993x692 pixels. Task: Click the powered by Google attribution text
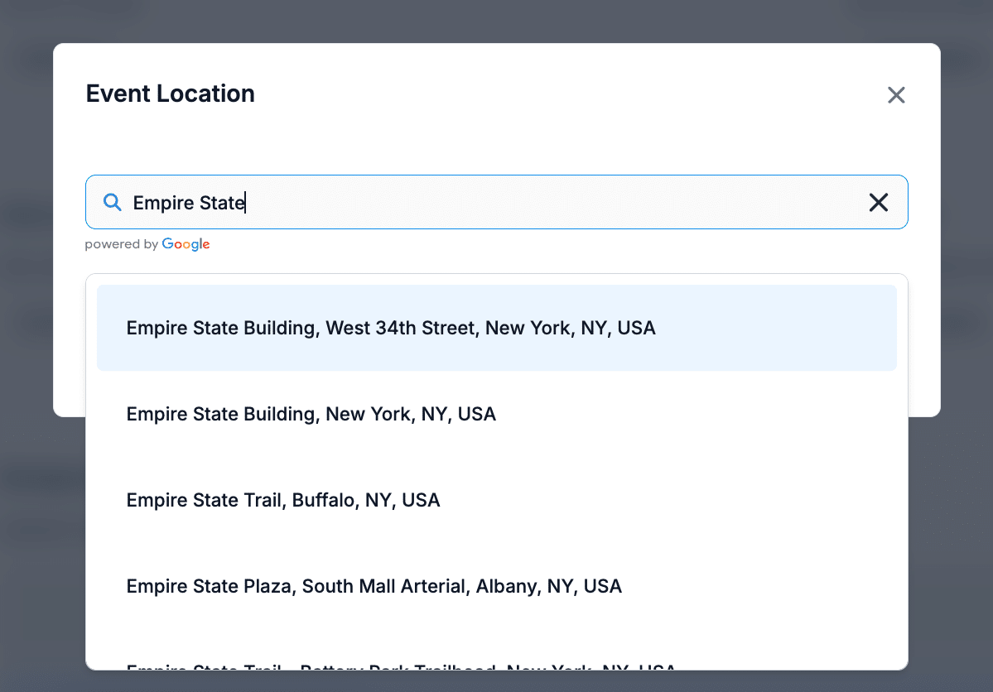coord(147,243)
